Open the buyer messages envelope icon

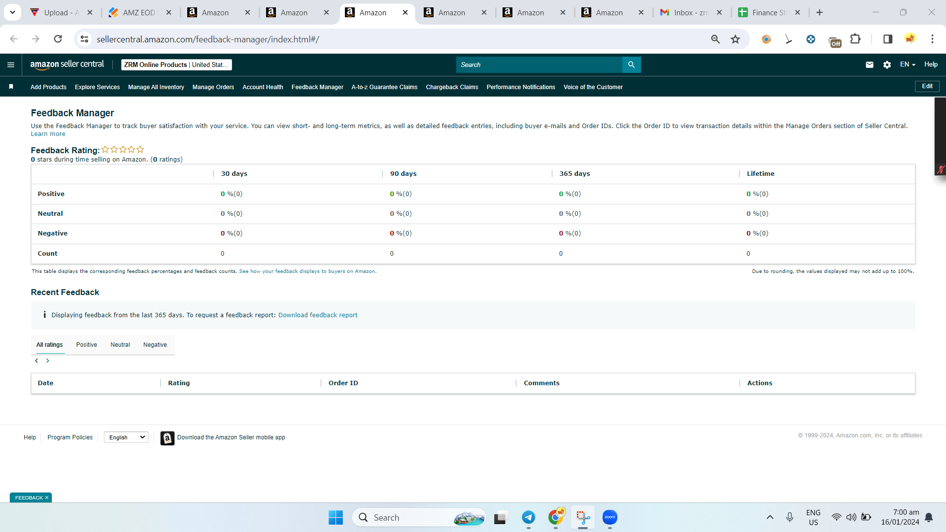tap(870, 65)
